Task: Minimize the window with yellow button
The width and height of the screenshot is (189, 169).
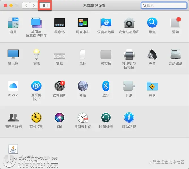Action: pyautogui.click(x=11, y=5)
